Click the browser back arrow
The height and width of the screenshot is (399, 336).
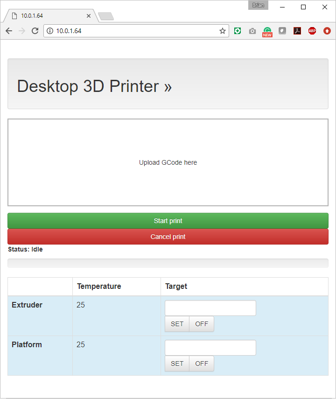click(x=9, y=31)
